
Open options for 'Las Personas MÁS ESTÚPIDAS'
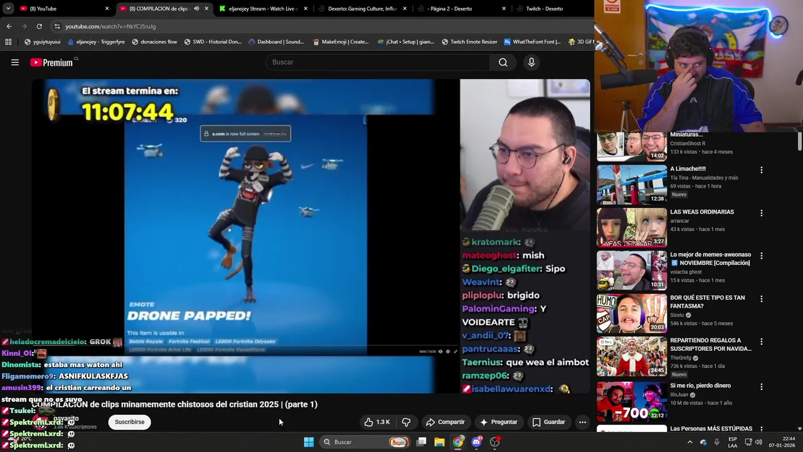(762, 430)
